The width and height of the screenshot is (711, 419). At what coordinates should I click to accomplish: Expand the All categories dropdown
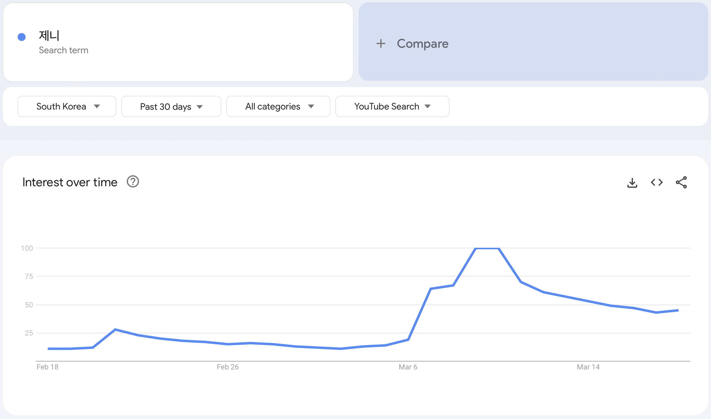pyautogui.click(x=278, y=106)
